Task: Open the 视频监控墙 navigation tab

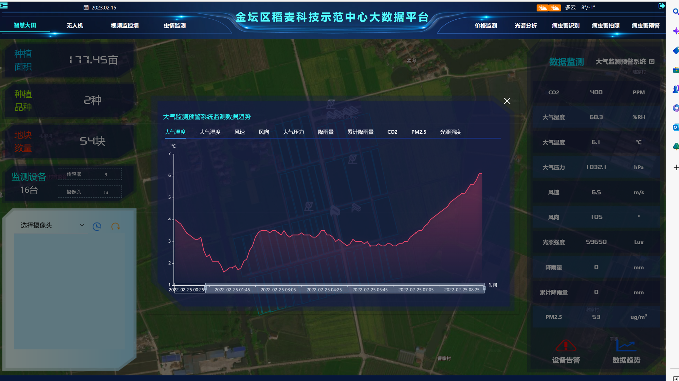Action: pos(125,25)
